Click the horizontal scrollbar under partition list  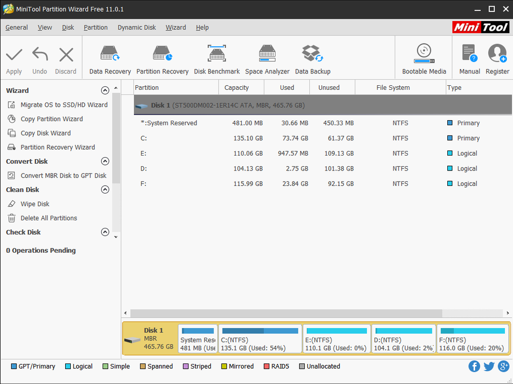(x=286, y=313)
